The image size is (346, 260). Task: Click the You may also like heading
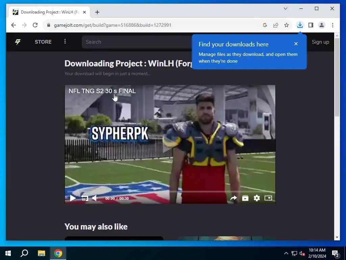tap(96, 226)
